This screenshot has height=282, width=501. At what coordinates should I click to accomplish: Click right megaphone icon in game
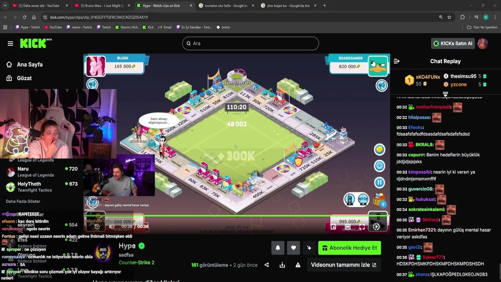382,85
